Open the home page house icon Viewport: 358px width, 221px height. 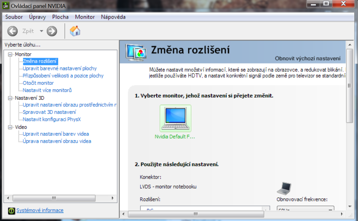75,31
